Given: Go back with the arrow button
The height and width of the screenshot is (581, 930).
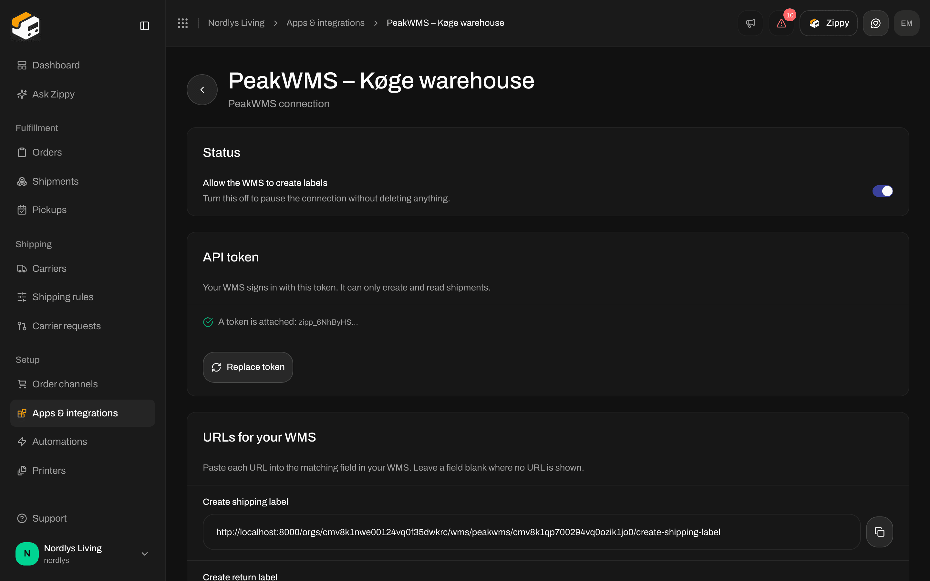Looking at the screenshot, I should tap(202, 89).
